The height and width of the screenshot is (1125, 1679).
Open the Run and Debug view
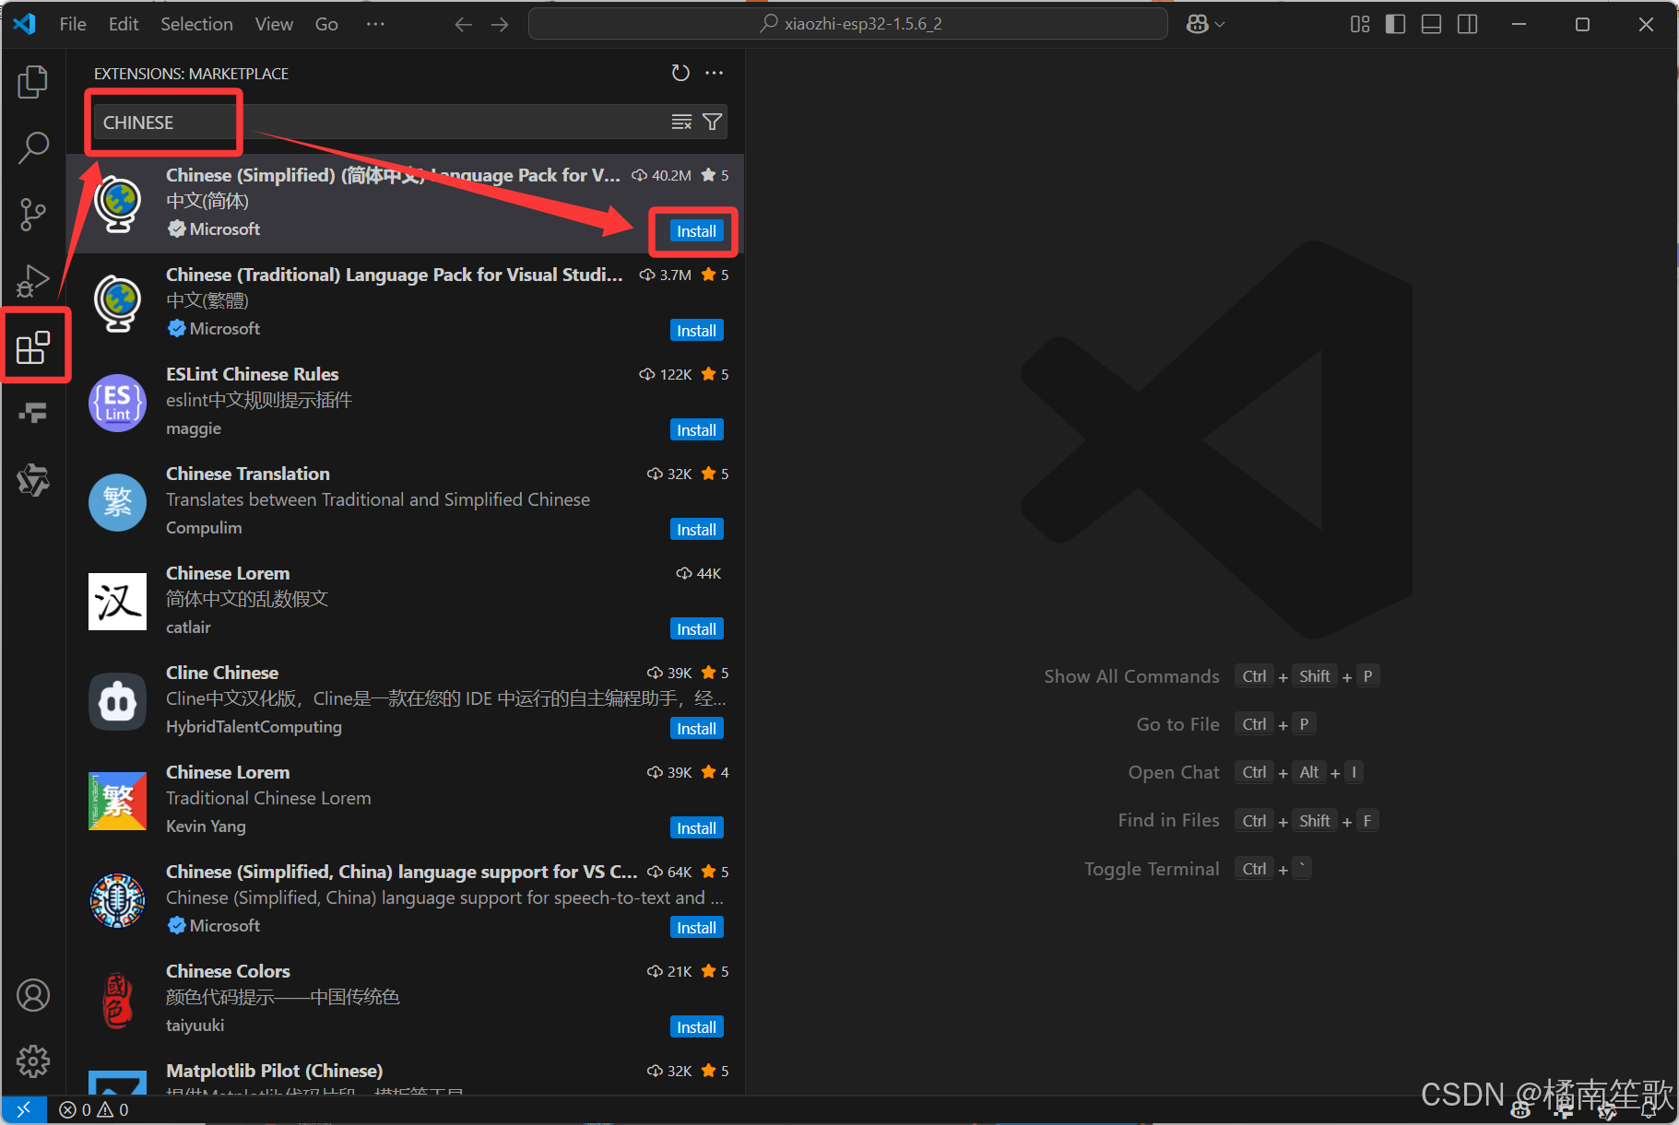point(33,280)
